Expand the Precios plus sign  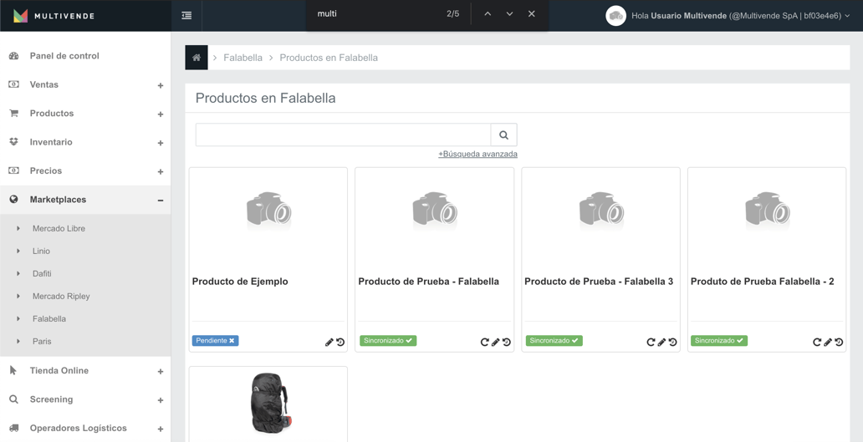[x=161, y=172]
